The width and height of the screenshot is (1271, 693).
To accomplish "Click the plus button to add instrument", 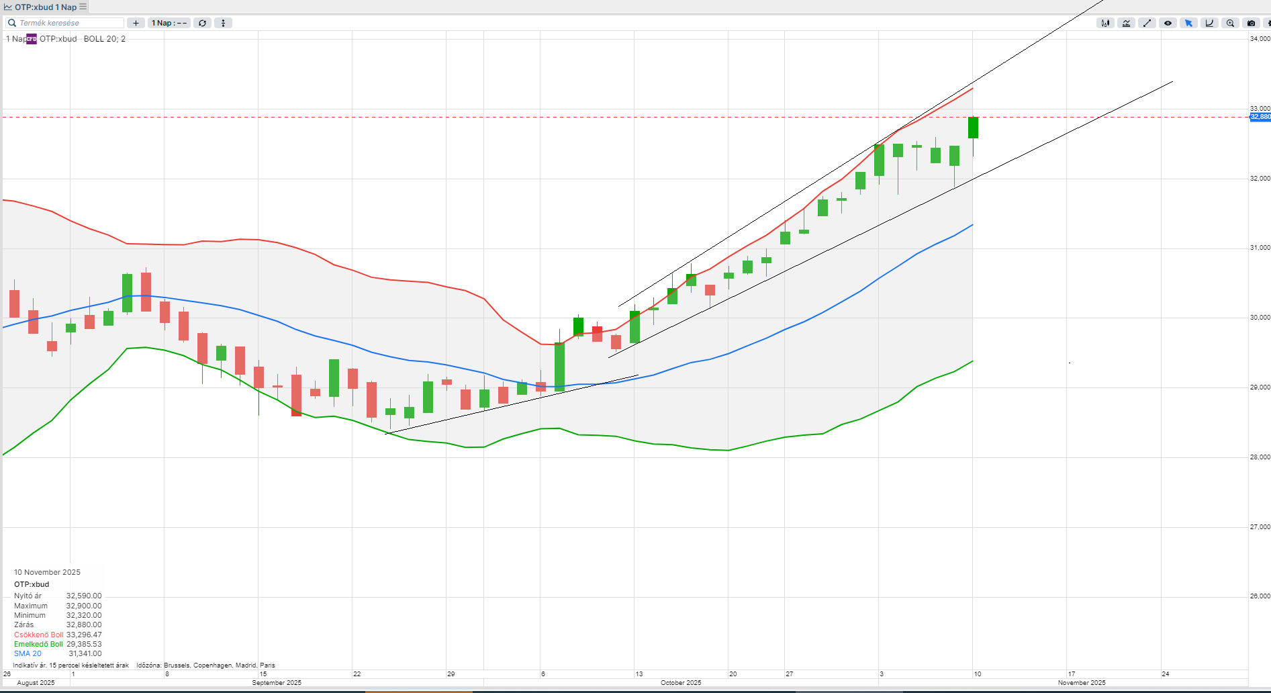I will 136,23.
